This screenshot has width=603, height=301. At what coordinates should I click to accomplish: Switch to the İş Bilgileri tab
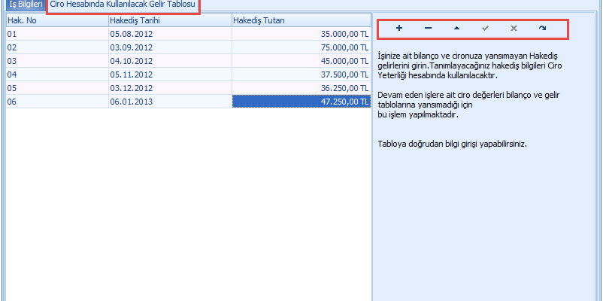(24, 5)
